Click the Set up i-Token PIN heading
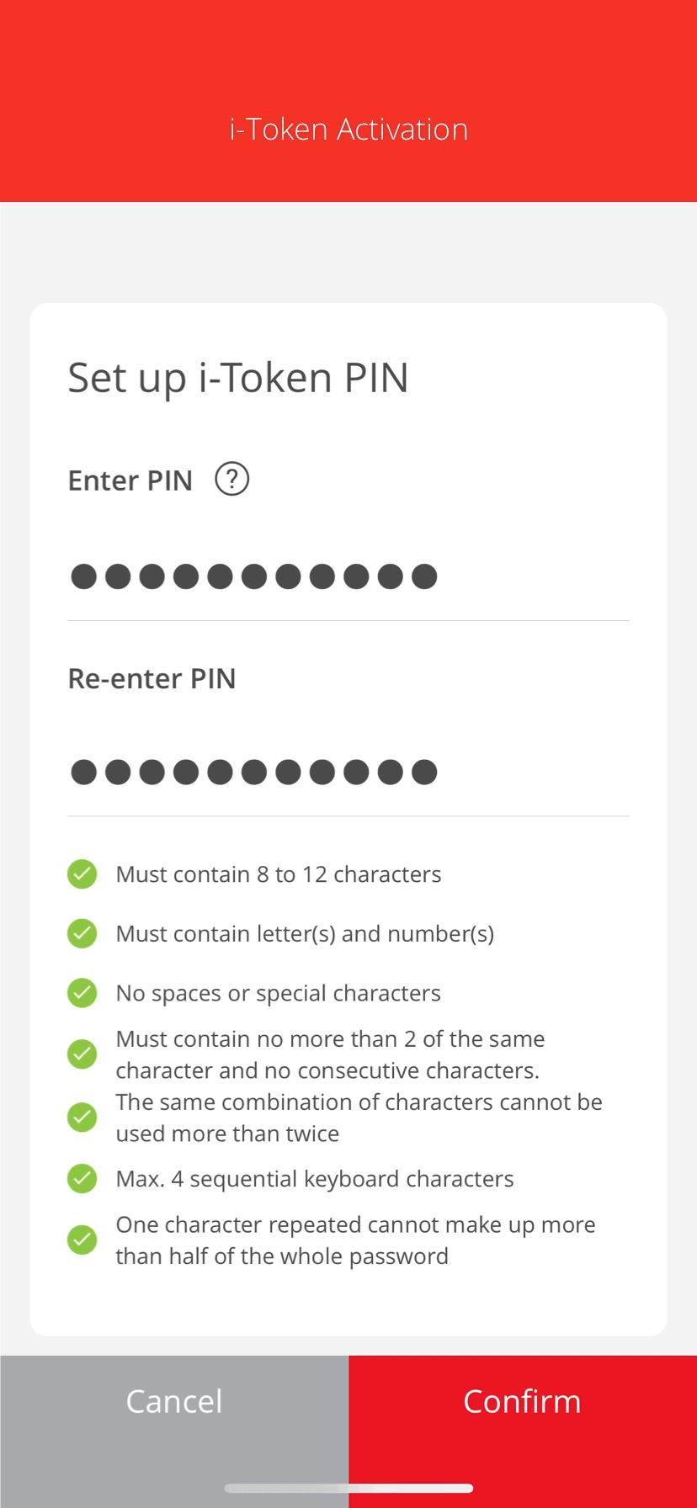This screenshot has width=697, height=1508. click(x=238, y=378)
